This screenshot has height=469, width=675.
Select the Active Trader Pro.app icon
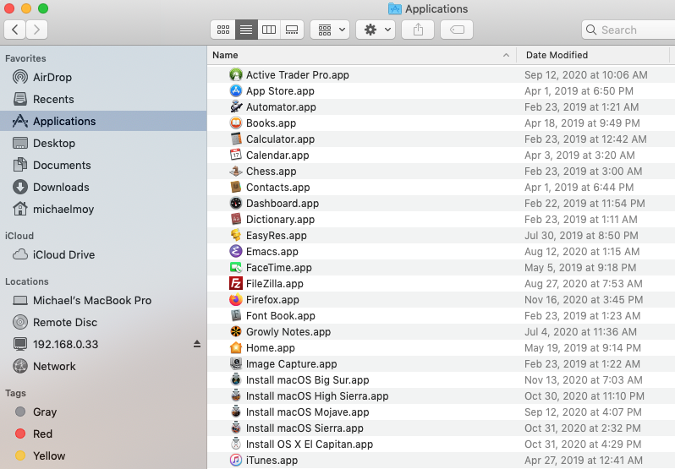pyautogui.click(x=235, y=75)
